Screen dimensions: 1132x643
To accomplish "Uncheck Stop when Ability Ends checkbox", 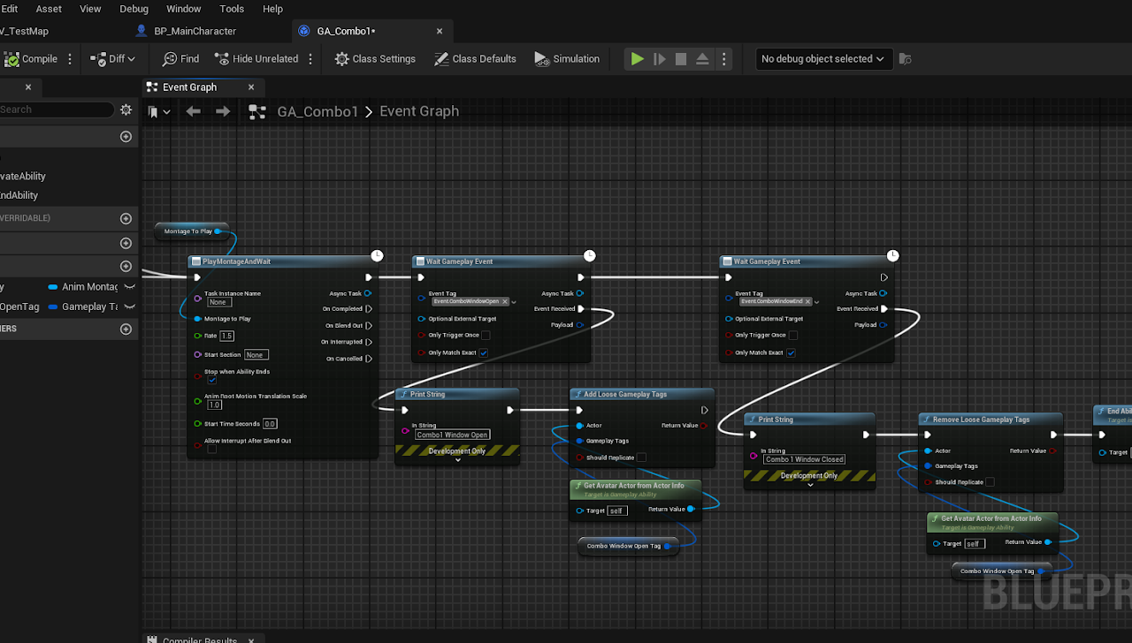I will click(212, 381).
